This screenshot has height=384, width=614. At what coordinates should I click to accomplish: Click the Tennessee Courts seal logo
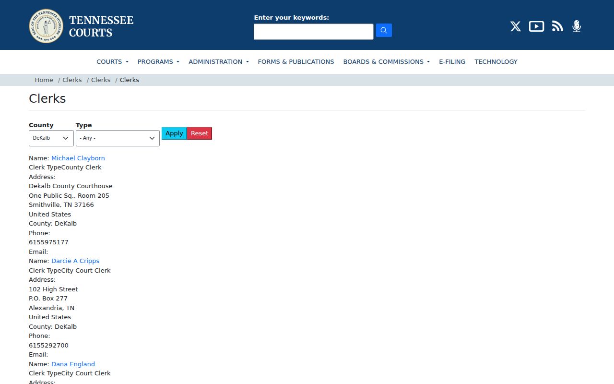click(46, 26)
